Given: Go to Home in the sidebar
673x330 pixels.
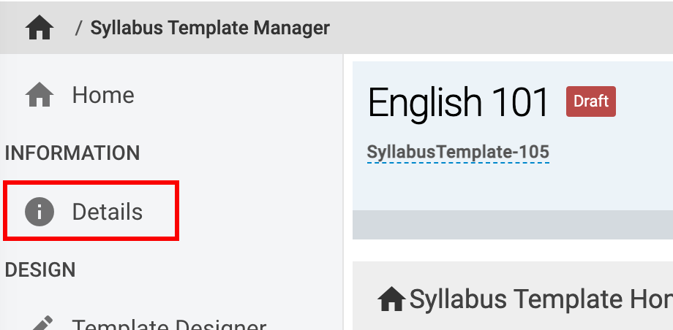Looking at the screenshot, I should click(x=103, y=95).
